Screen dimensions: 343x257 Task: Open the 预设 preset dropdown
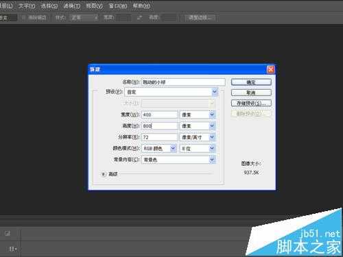[x=171, y=92]
